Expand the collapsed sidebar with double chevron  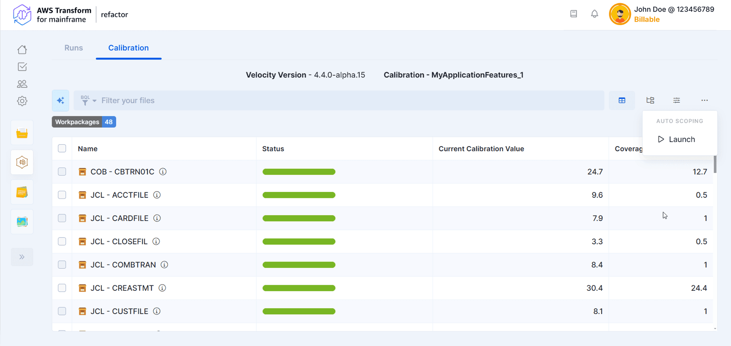click(x=22, y=257)
